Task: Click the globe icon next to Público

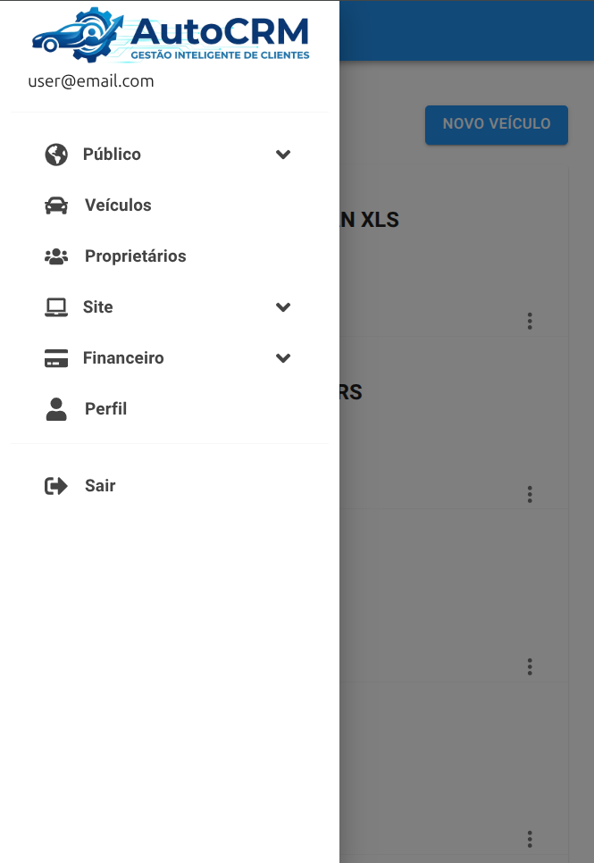Action: tap(56, 154)
